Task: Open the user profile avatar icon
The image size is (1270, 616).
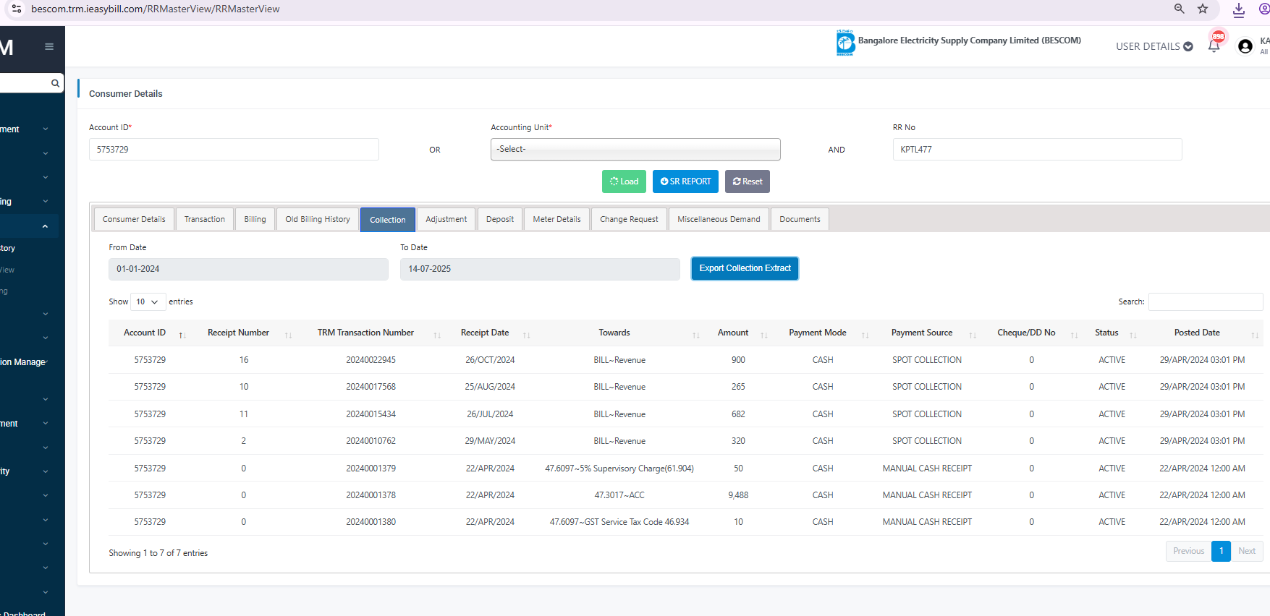Action: click(x=1245, y=46)
